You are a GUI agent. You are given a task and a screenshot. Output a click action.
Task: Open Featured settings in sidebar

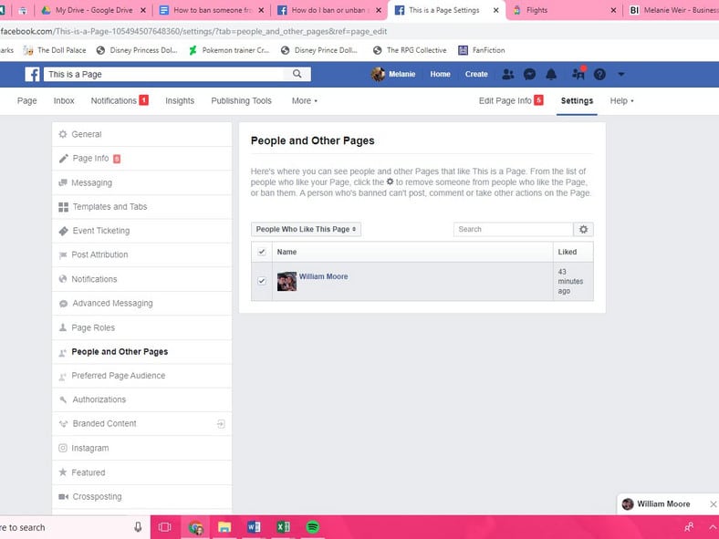141,472
